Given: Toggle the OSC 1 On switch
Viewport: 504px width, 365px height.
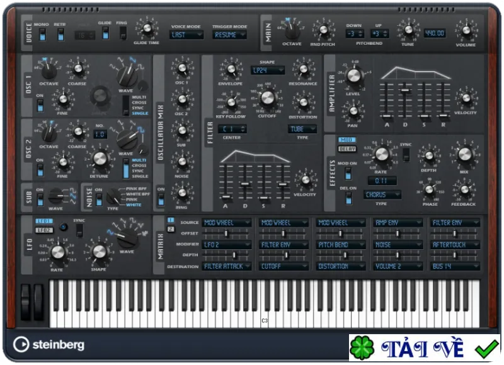Looking at the screenshot, I should (x=40, y=105).
